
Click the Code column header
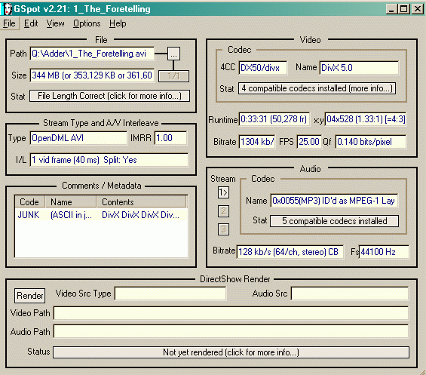tap(30, 201)
